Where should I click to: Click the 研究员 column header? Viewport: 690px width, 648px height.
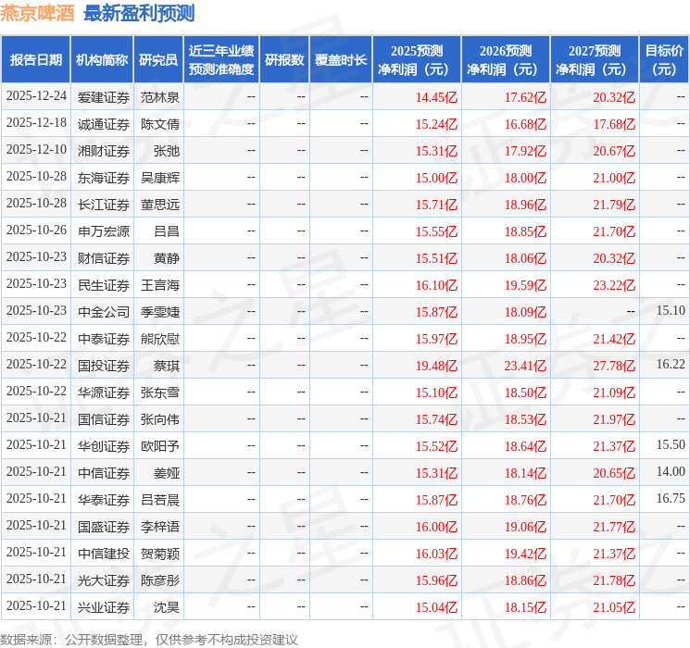tap(158, 60)
